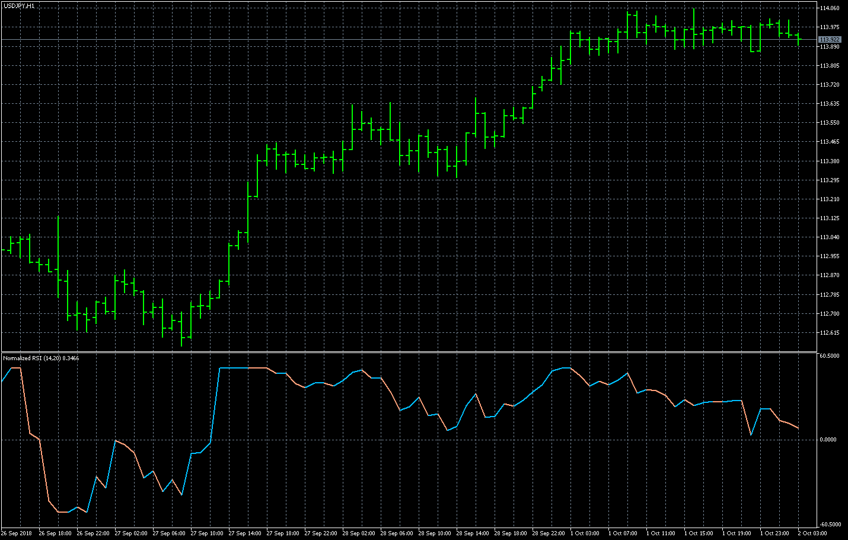Viewport: 848px width, 540px height.
Task: Click the 28 Sep 02:00 time label
Action: click(359, 533)
